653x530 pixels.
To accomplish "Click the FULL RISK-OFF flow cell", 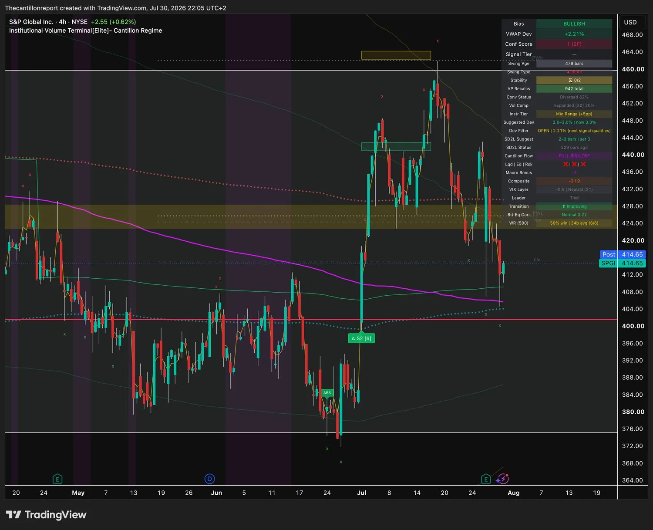I will point(574,156).
